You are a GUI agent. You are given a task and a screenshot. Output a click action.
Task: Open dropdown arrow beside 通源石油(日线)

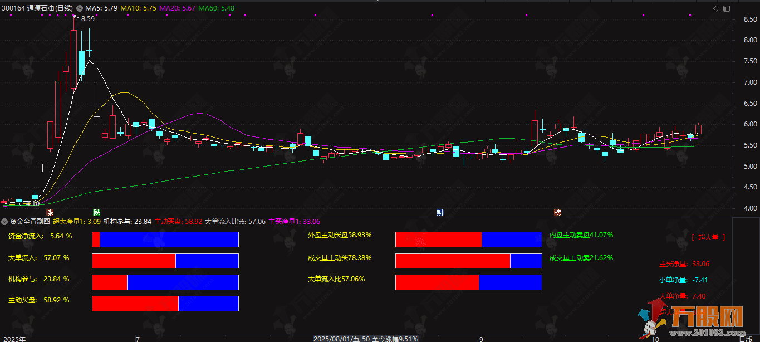[80, 8]
